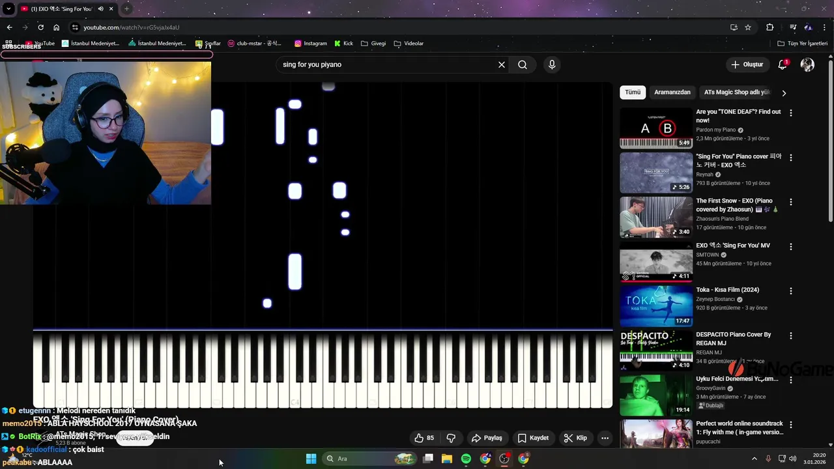Open options for "The First Snow" video
This screenshot has height=469, width=834.
tap(791, 202)
